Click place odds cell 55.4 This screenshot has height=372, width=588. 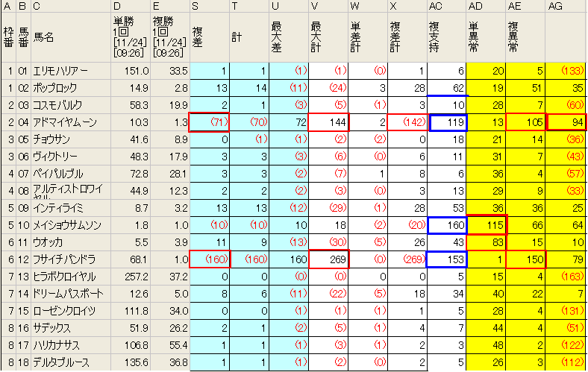pos(170,345)
